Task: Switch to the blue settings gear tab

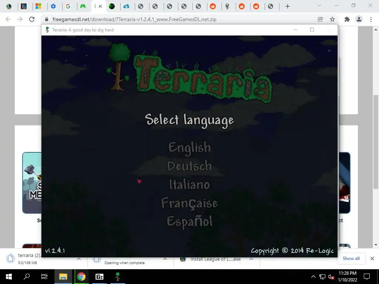Action: click(53, 6)
